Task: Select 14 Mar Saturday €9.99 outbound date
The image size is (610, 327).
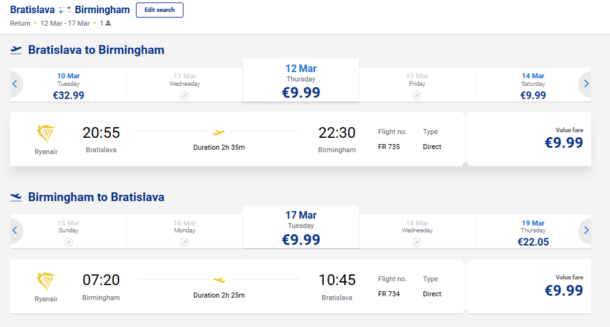Action: [x=533, y=85]
